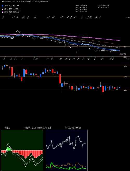Click the MACD '(12,26,9) 465.9, 472.68, -6.78' readout

pos(36,128)
